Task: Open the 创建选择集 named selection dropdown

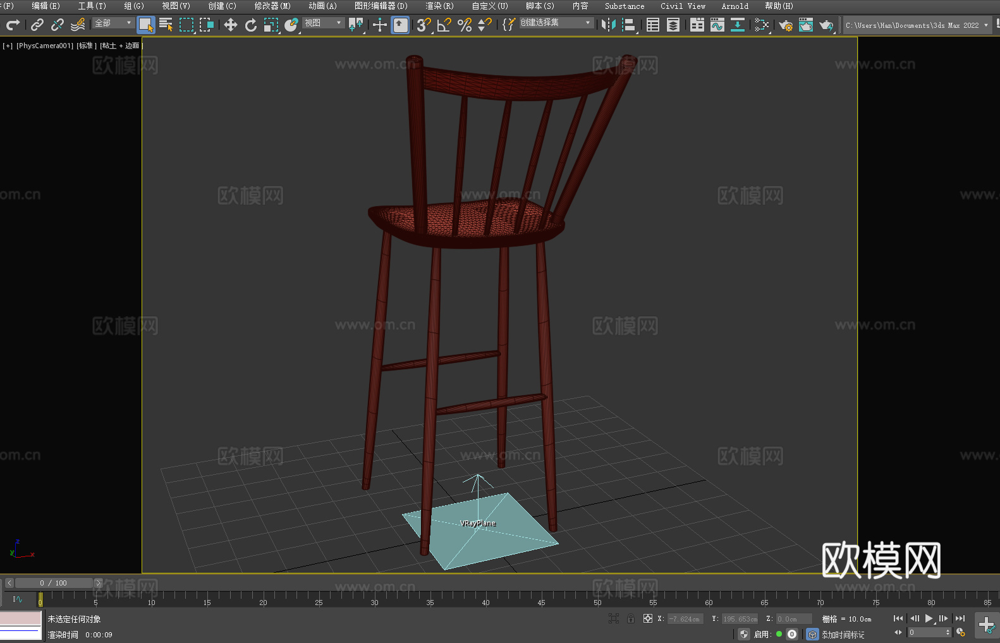Action: [556, 23]
